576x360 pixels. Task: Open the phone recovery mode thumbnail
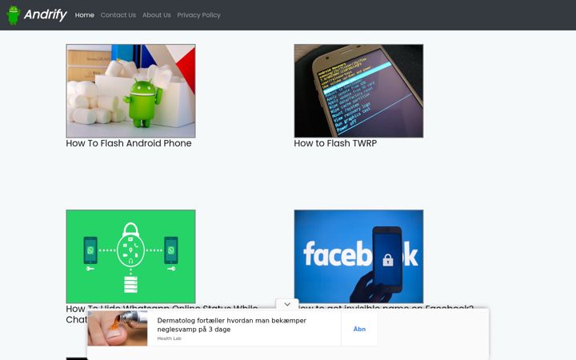[x=358, y=90]
